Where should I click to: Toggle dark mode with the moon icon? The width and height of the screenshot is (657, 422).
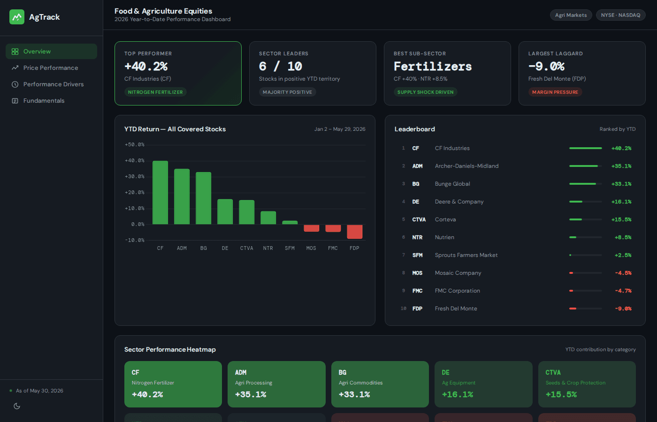(17, 406)
